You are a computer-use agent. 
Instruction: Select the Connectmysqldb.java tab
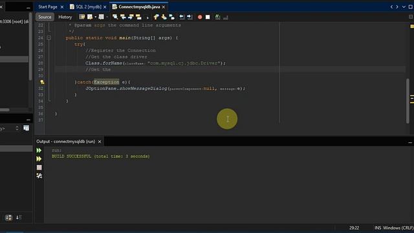pos(139,7)
